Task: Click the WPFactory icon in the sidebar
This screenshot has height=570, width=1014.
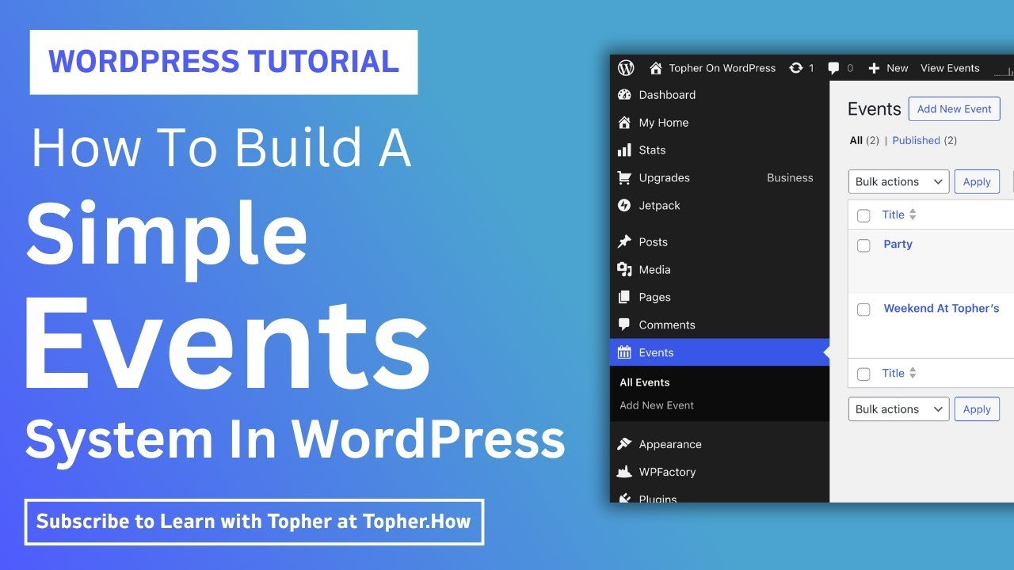Action: click(x=624, y=473)
